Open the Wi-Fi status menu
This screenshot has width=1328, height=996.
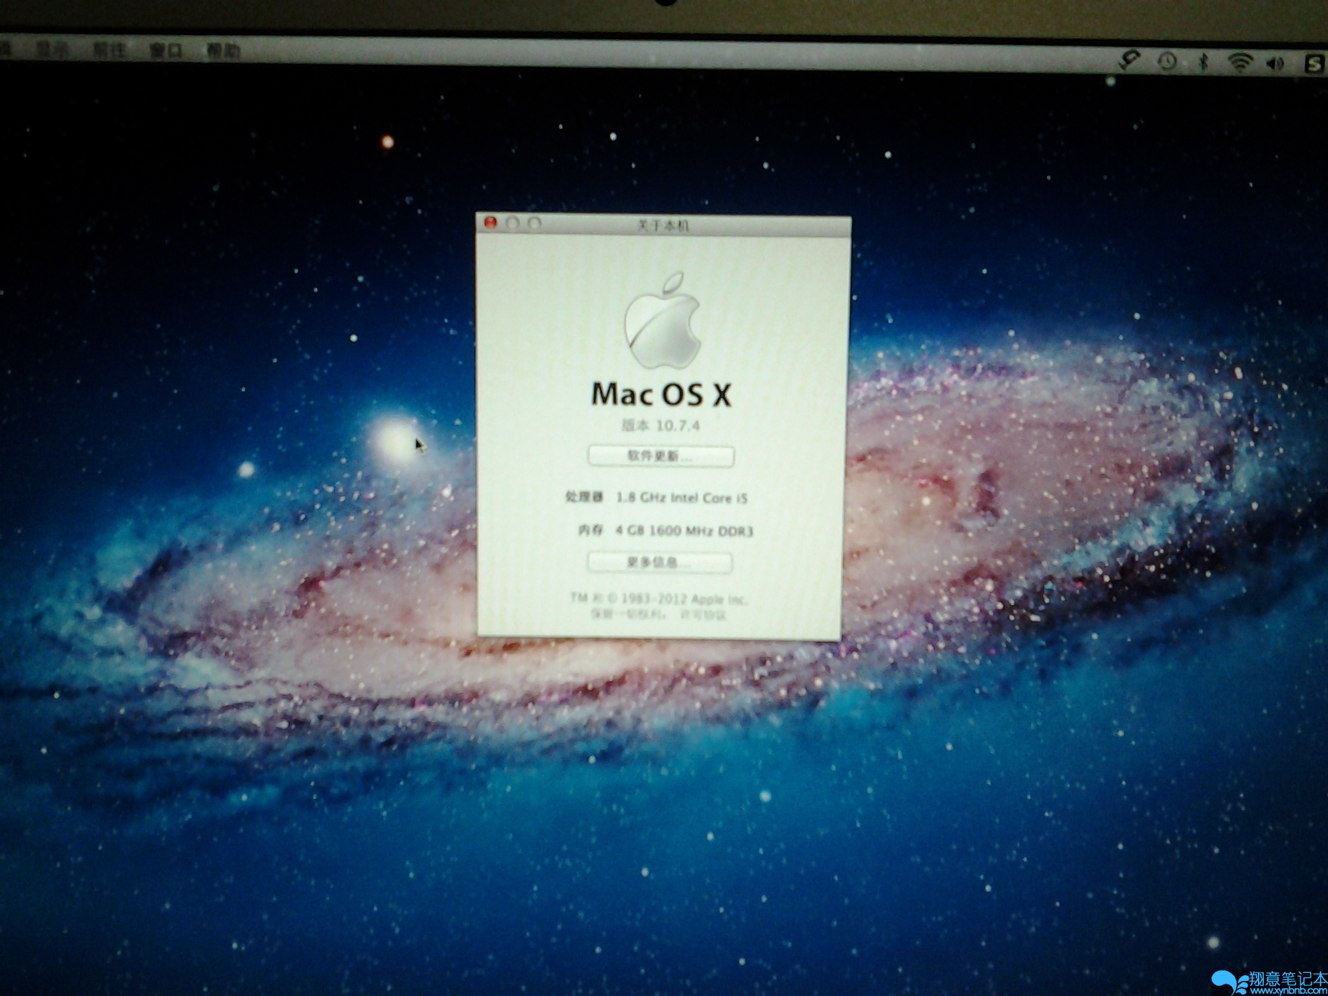(x=1240, y=63)
